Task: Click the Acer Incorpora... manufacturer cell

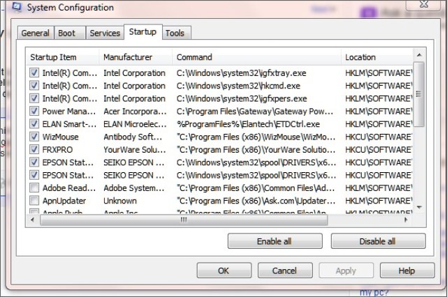Action: [x=135, y=112]
